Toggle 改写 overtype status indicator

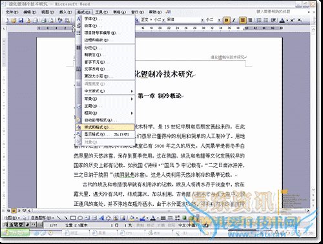tap(171, 225)
